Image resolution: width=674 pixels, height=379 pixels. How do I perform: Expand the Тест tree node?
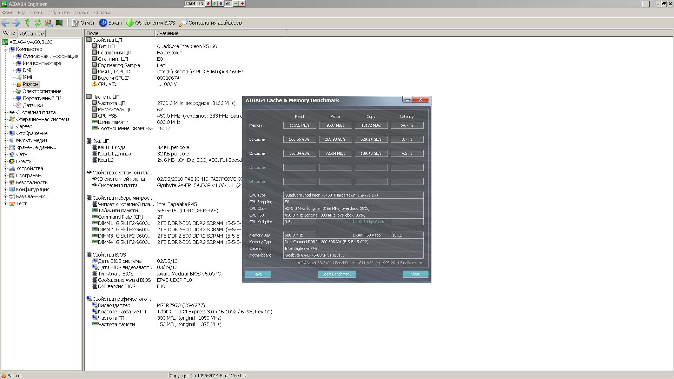(x=5, y=204)
